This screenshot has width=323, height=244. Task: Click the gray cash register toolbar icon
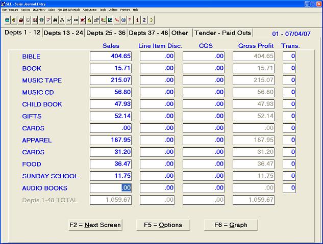tap(96, 20)
